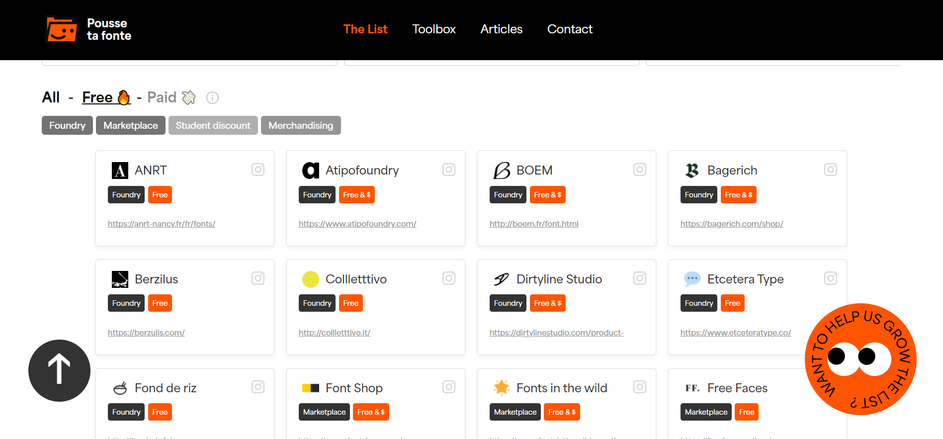Select the Paid pricing filter
This screenshot has width=943, height=439.
coord(171,97)
